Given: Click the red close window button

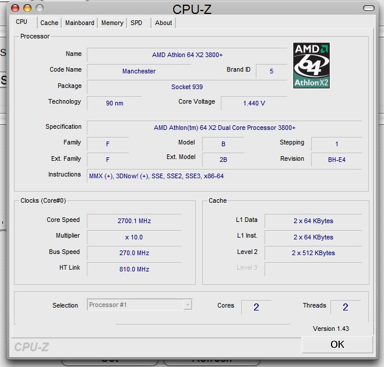Looking at the screenshot, I should (x=15, y=8).
